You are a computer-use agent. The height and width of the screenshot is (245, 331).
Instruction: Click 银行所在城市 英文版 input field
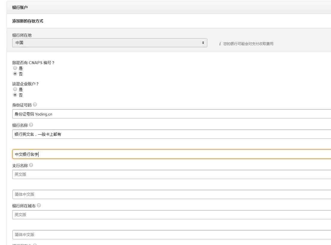[172, 215]
